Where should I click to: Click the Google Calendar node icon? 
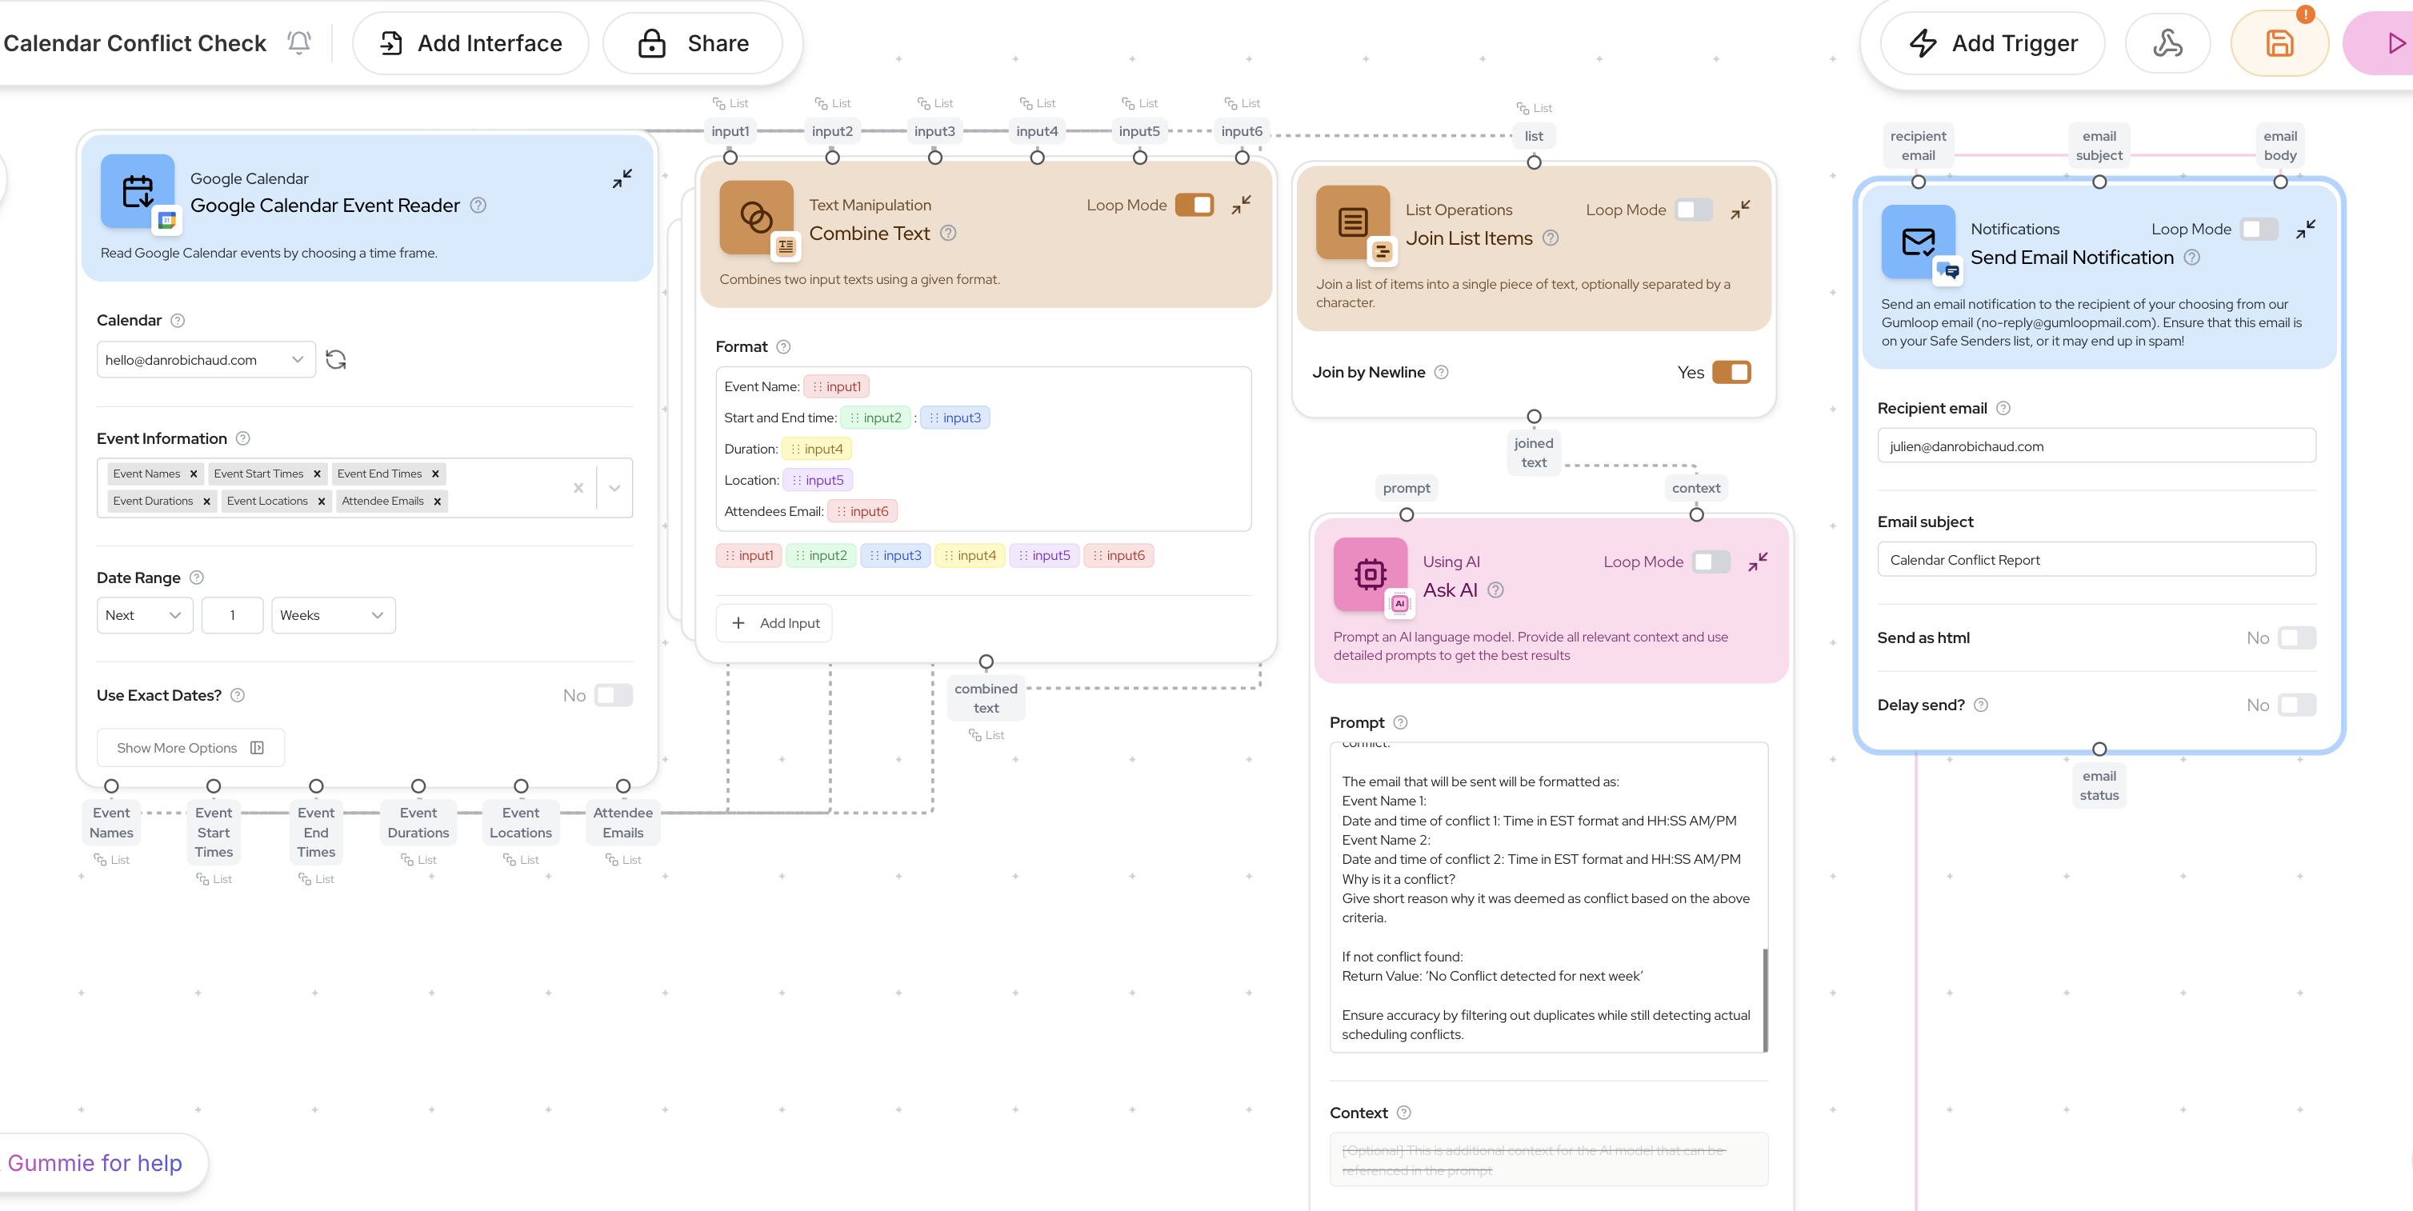click(x=138, y=191)
